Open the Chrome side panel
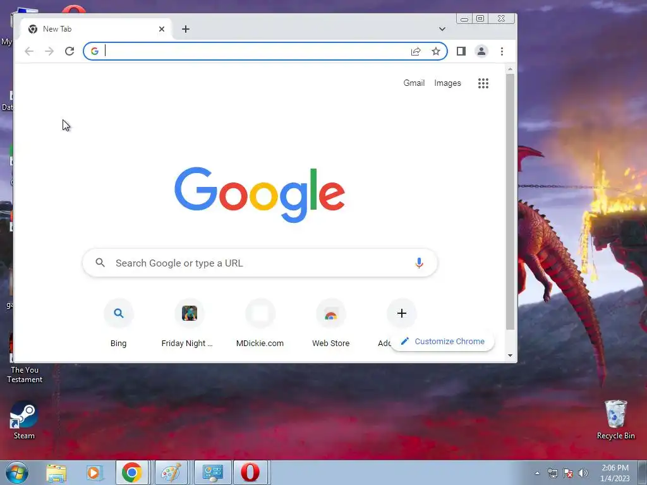The width and height of the screenshot is (647, 485). (461, 51)
